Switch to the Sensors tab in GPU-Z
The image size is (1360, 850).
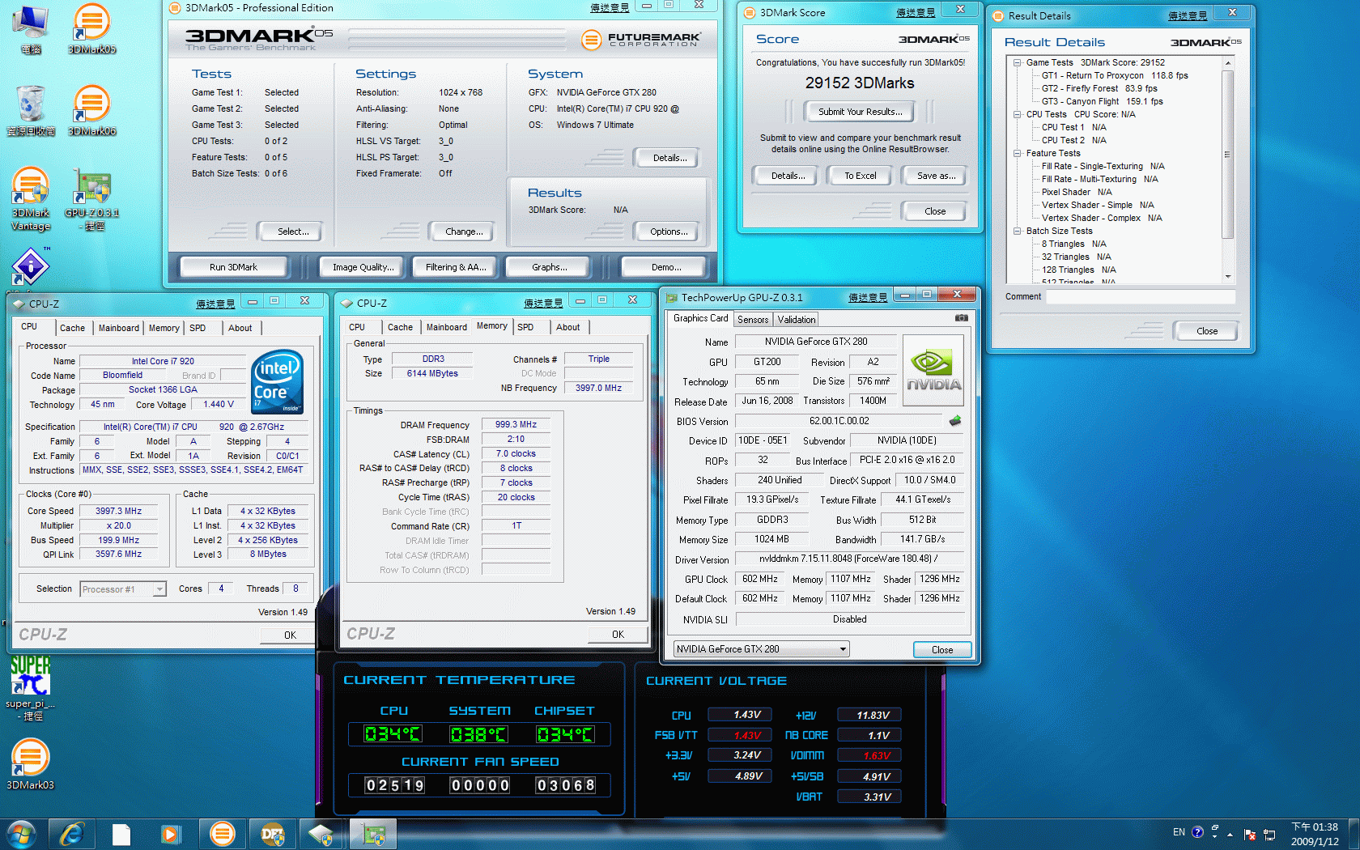tap(753, 320)
